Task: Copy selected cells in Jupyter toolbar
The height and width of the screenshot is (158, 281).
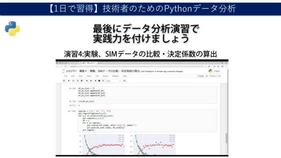Action: [78, 81]
